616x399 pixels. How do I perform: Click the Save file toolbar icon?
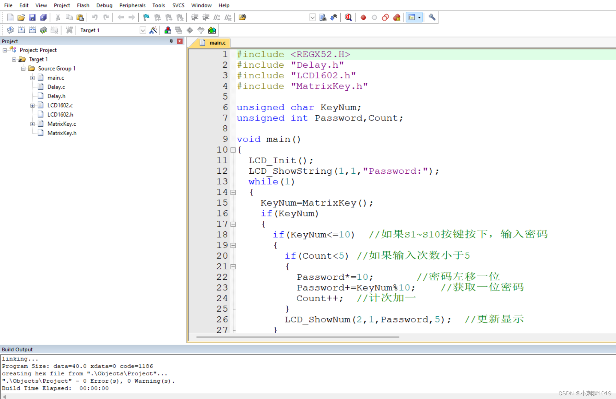tap(32, 18)
